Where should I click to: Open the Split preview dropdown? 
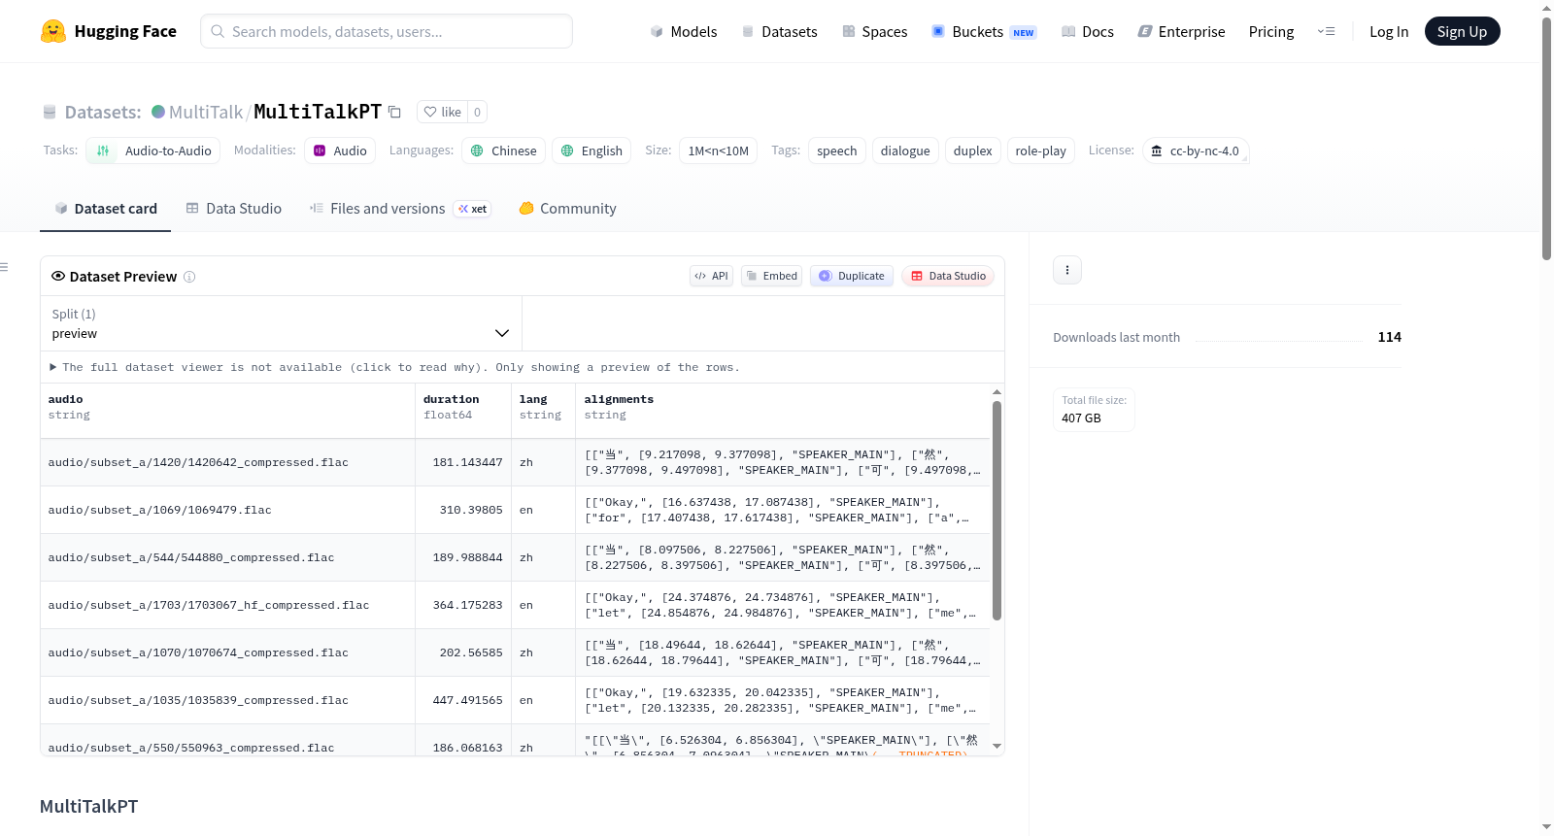tap(281, 323)
